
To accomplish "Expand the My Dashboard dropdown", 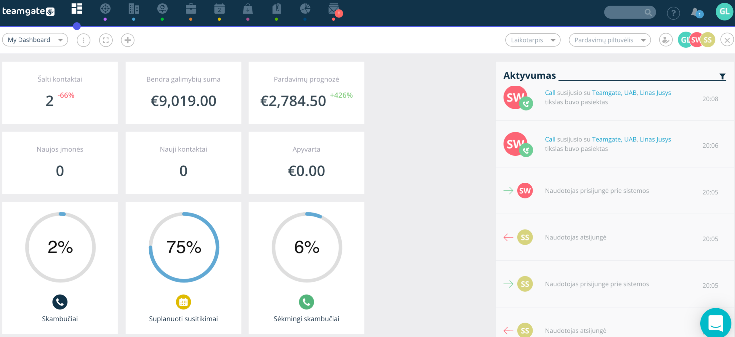I will pos(35,40).
